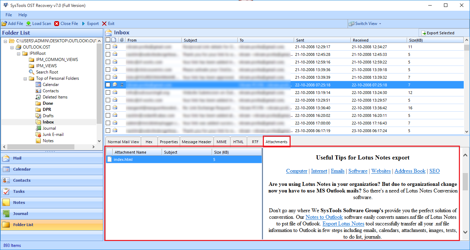
Task: Open the Contacts navigation pane icon
Action: [x=6, y=180]
